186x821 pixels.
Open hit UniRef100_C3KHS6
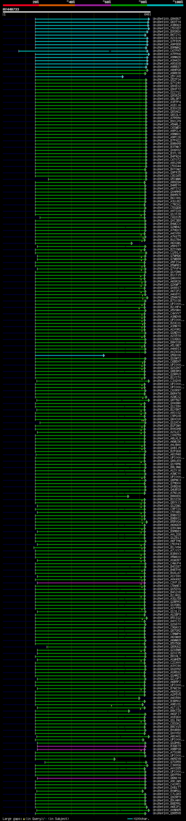(x=167, y=765)
